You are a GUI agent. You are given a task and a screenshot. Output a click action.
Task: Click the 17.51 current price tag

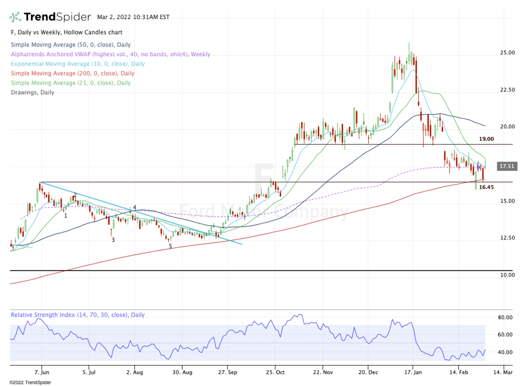point(506,166)
